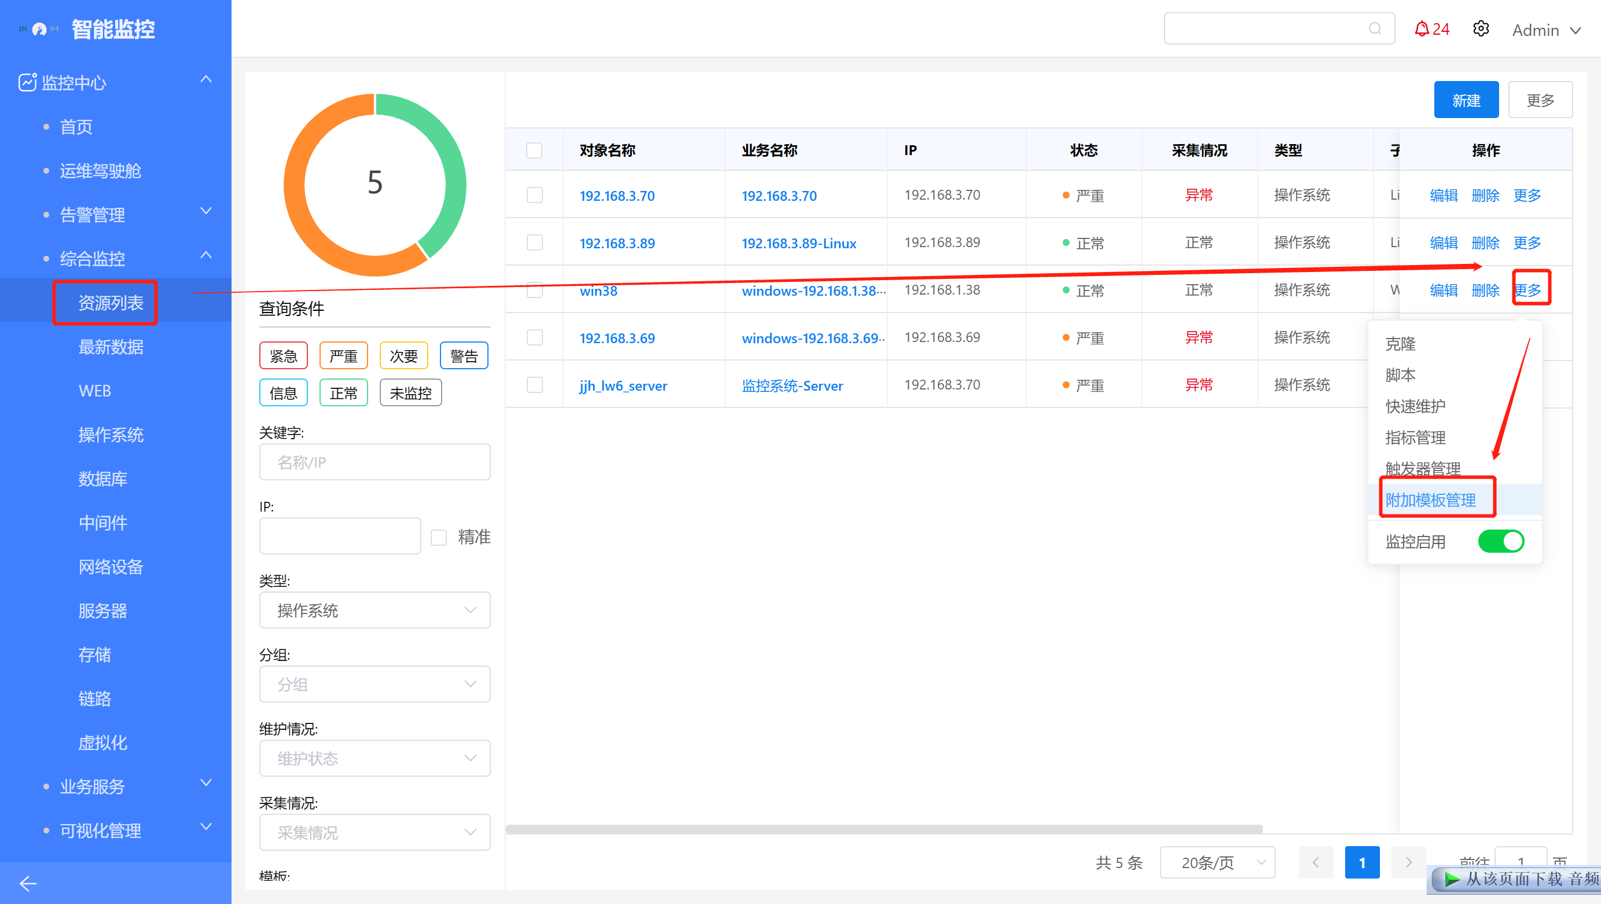Screen dimensions: 1601x904
Task: Click the 名称/IP keyword input field
Action: pos(374,462)
